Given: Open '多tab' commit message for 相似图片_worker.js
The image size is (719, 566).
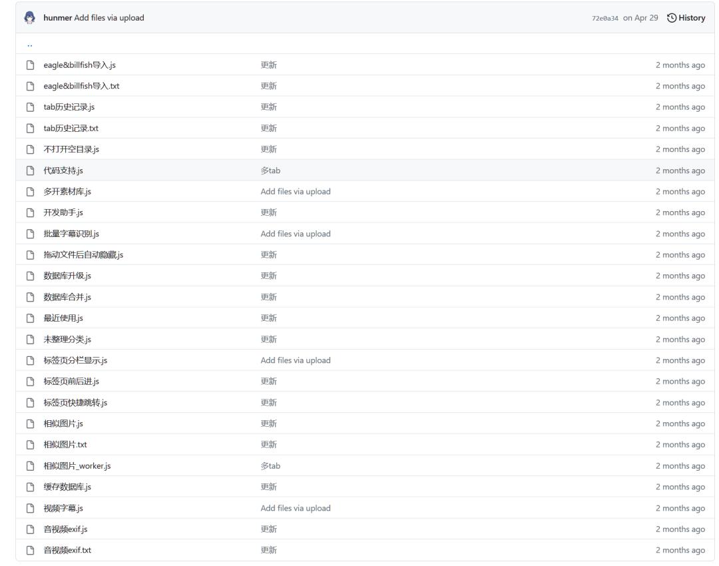Looking at the screenshot, I should (270, 466).
